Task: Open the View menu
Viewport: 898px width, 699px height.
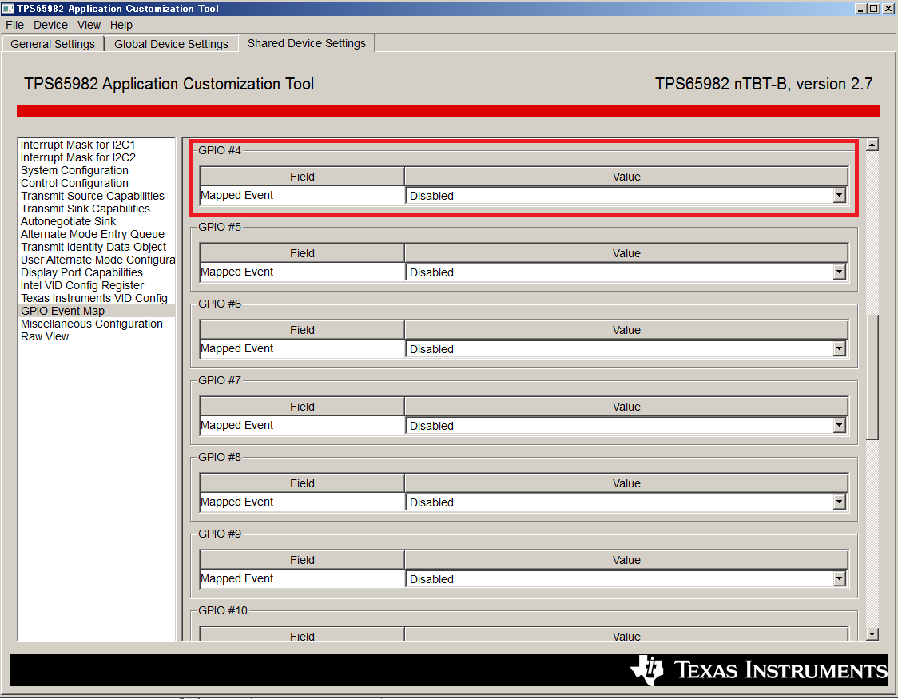Action: pos(89,25)
